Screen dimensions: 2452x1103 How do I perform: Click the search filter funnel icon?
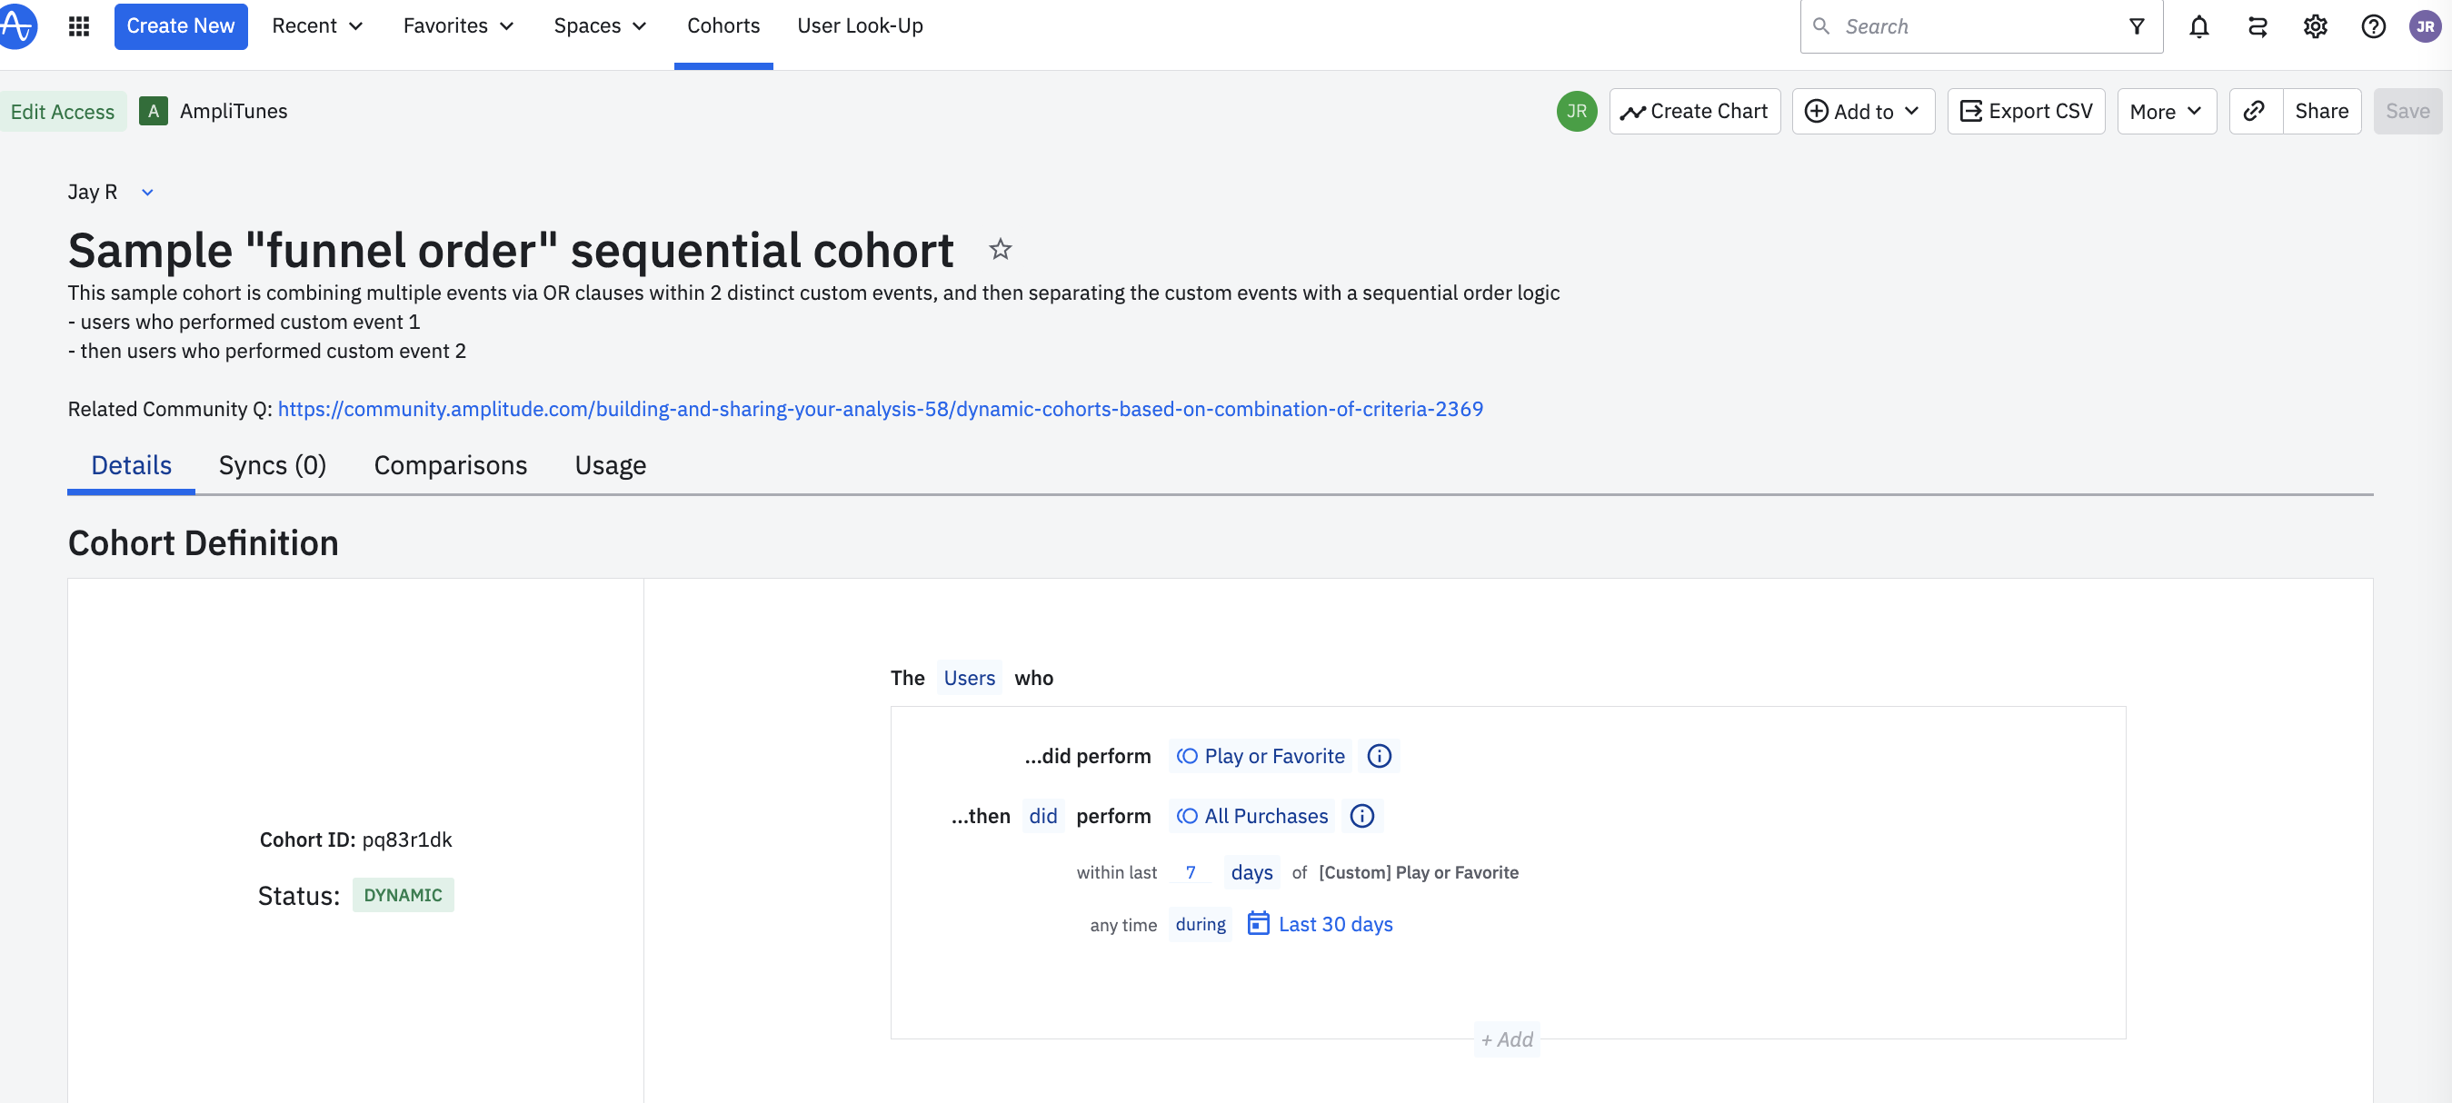(x=2136, y=26)
